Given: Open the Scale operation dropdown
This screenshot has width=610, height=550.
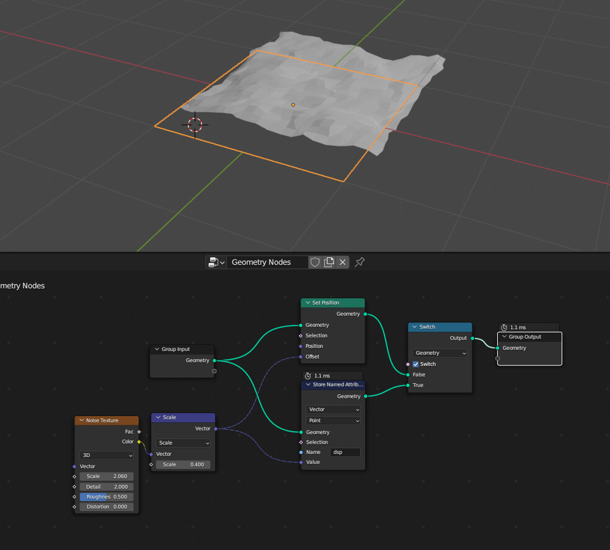Looking at the screenshot, I should [x=183, y=443].
